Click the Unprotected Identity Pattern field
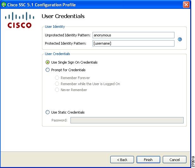Screen dimensions: 195x168 tap(133, 35)
